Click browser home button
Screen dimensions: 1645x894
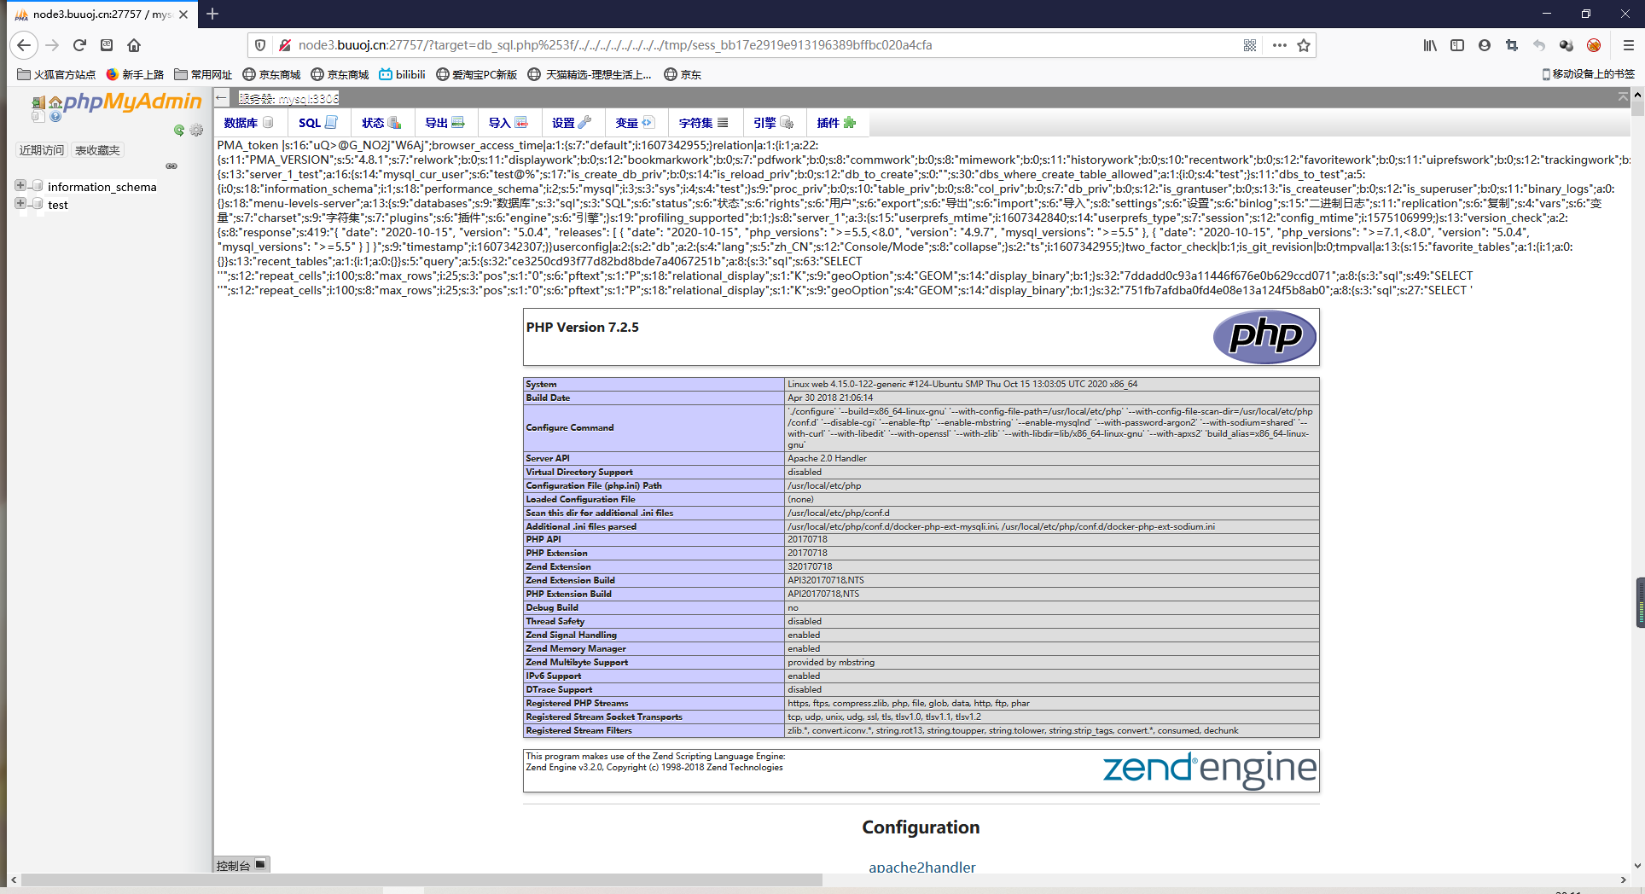coord(134,45)
